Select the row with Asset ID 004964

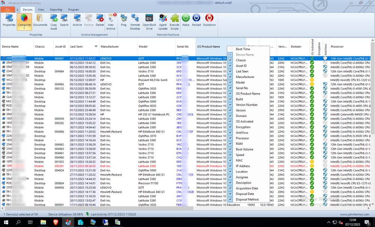pos(185,71)
